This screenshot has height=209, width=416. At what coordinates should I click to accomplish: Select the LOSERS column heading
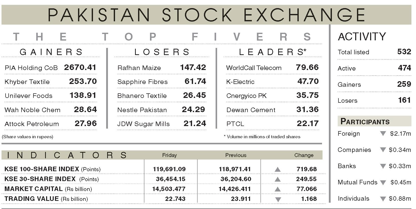click(x=162, y=52)
